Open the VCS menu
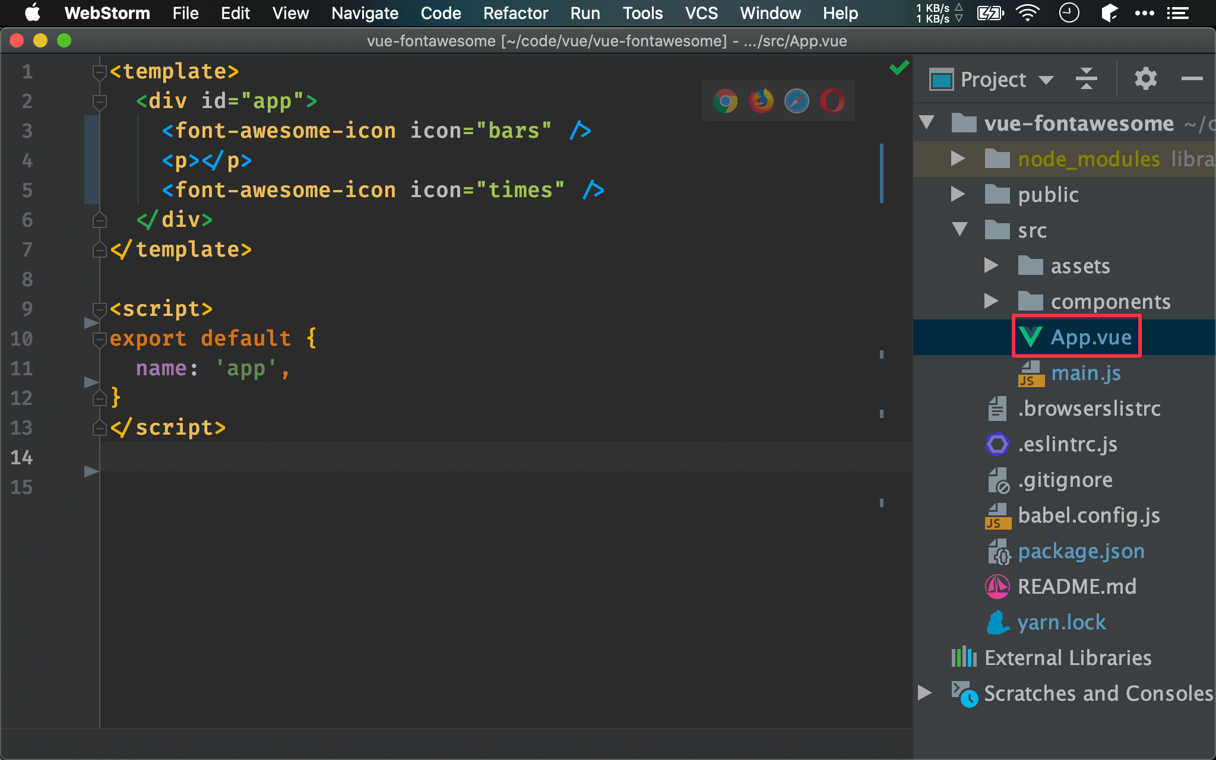1216x760 pixels. point(701,13)
